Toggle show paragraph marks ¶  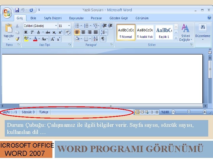103,39
